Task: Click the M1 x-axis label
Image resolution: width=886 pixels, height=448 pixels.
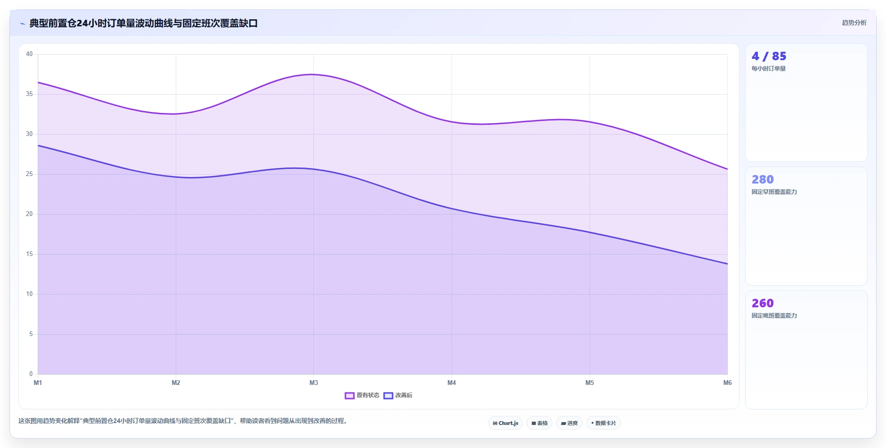Action: click(38, 383)
